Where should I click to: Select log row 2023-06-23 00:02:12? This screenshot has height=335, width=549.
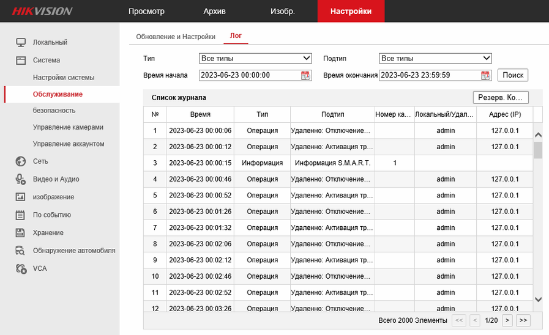[x=338, y=260]
